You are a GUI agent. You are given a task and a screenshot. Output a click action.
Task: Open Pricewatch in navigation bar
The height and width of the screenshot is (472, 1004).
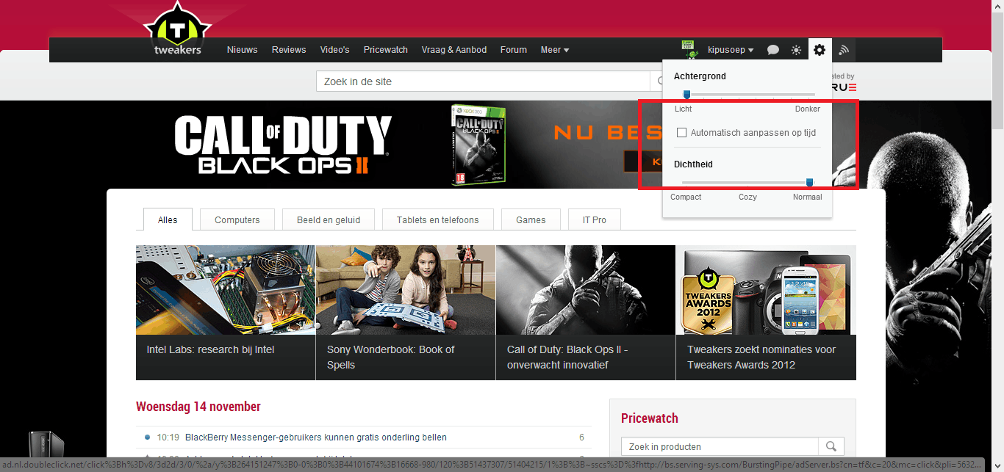pyautogui.click(x=386, y=50)
